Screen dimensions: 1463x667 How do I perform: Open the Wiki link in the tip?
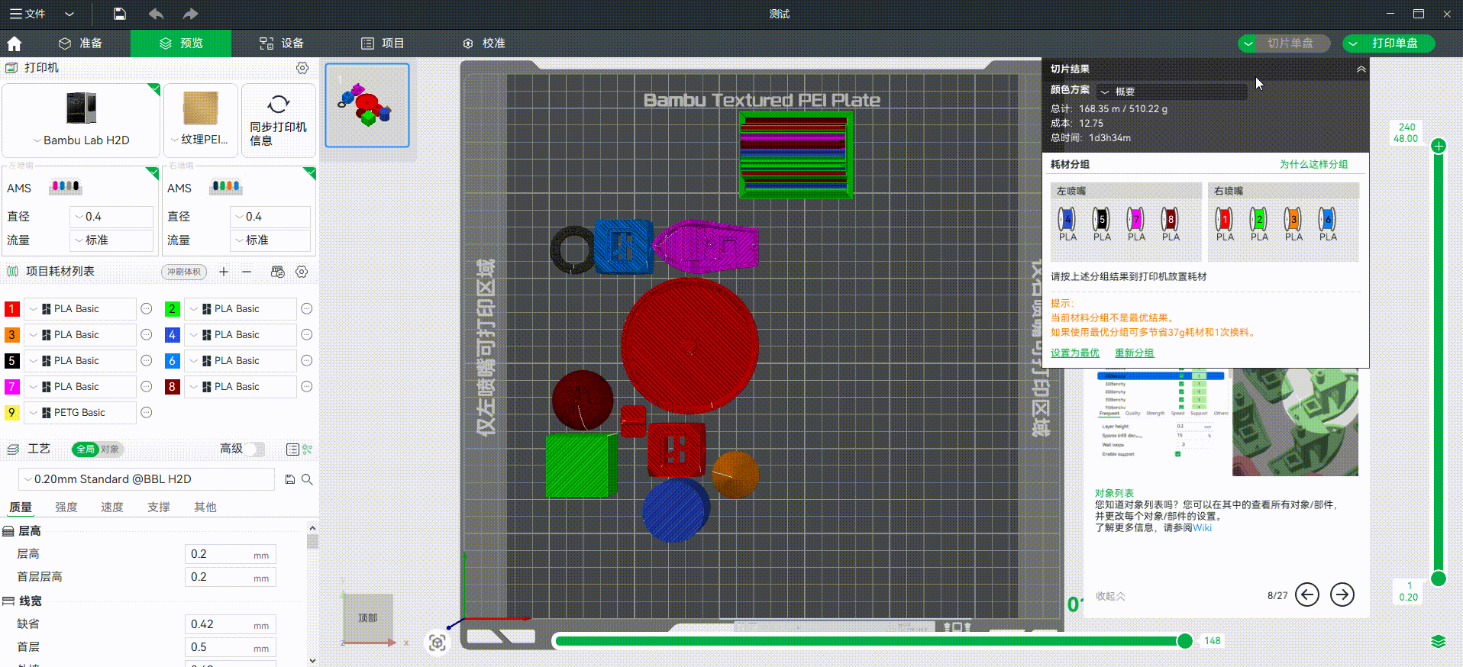tap(1202, 527)
